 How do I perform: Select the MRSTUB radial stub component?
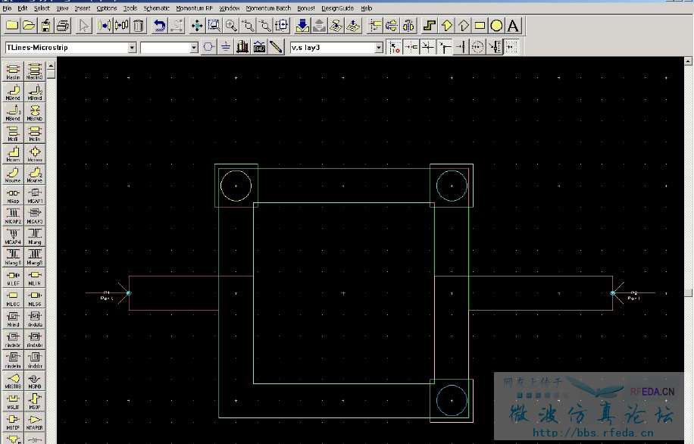click(13, 380)
